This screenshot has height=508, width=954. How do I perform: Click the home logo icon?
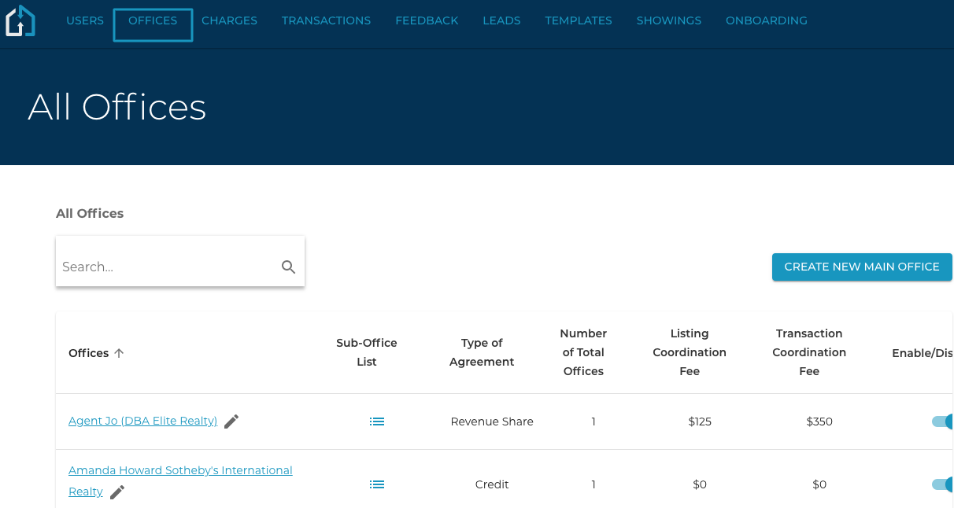coord(20,21)
